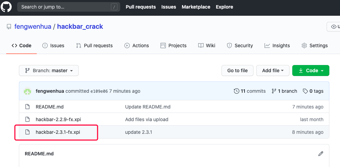
Task: Open the hackbar-2.3.1-fx.xpi file
Action: click(58, 132)
